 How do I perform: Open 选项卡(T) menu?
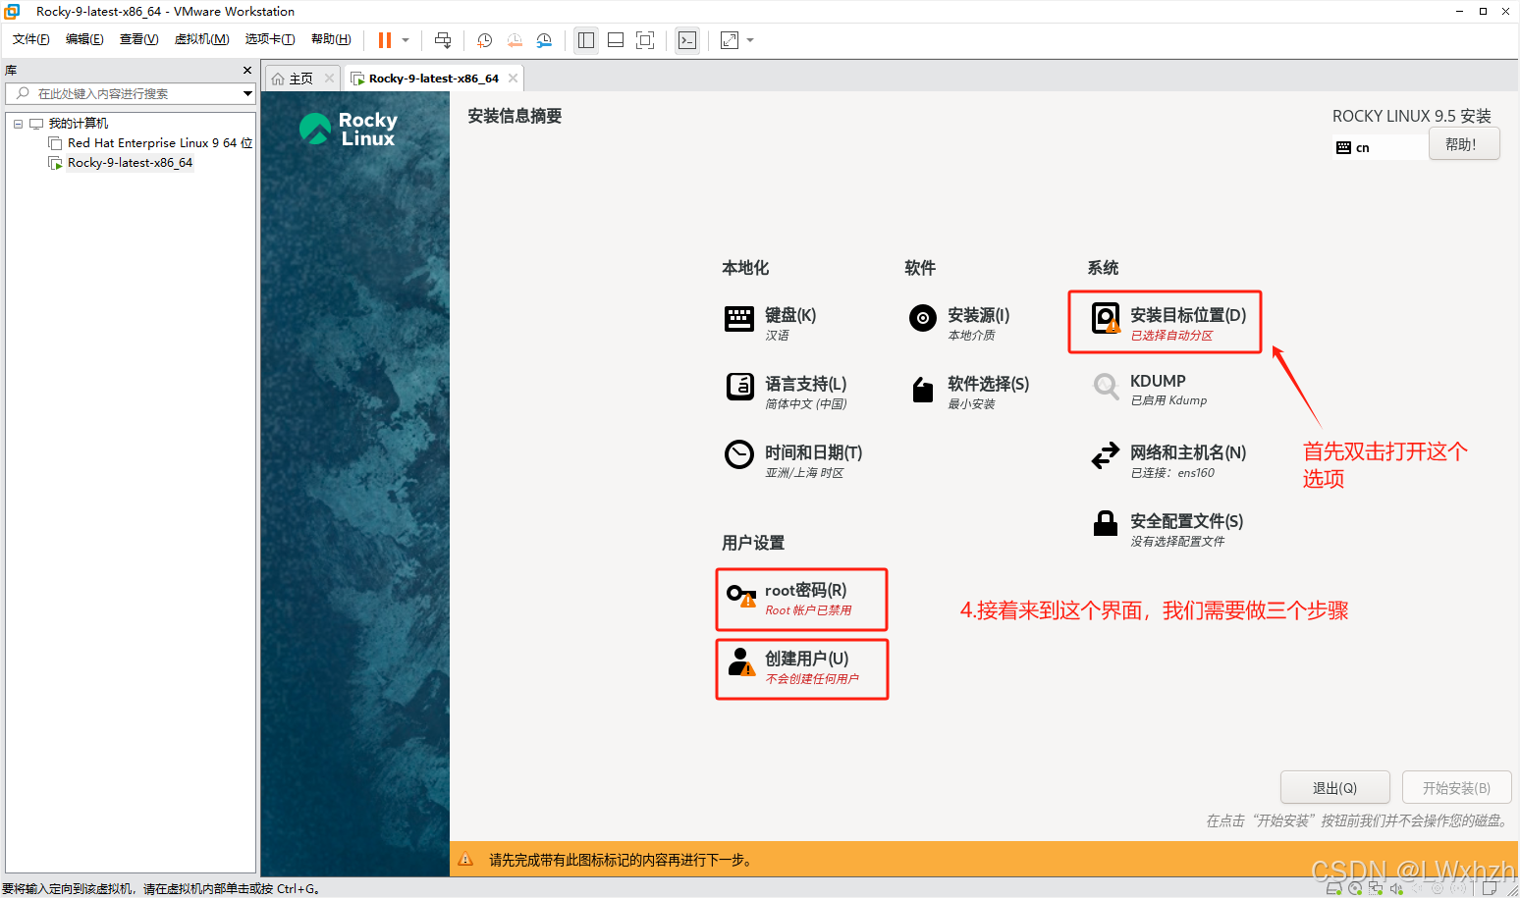(270, 39)
